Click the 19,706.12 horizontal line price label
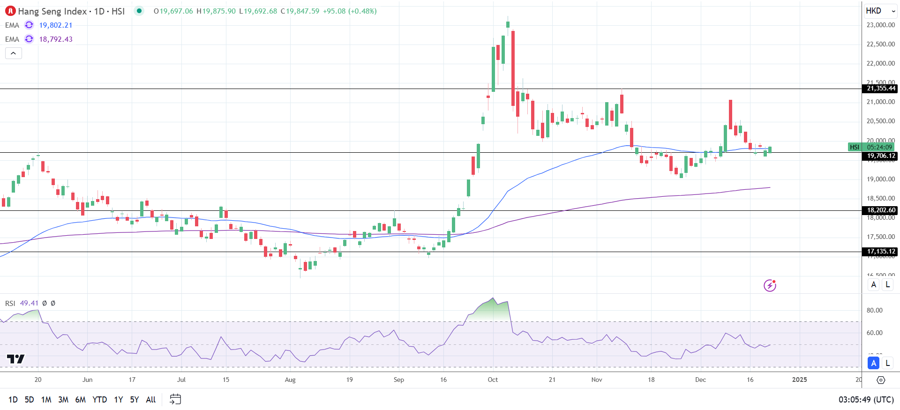This screenshot has height=410, width=900. 880,156
